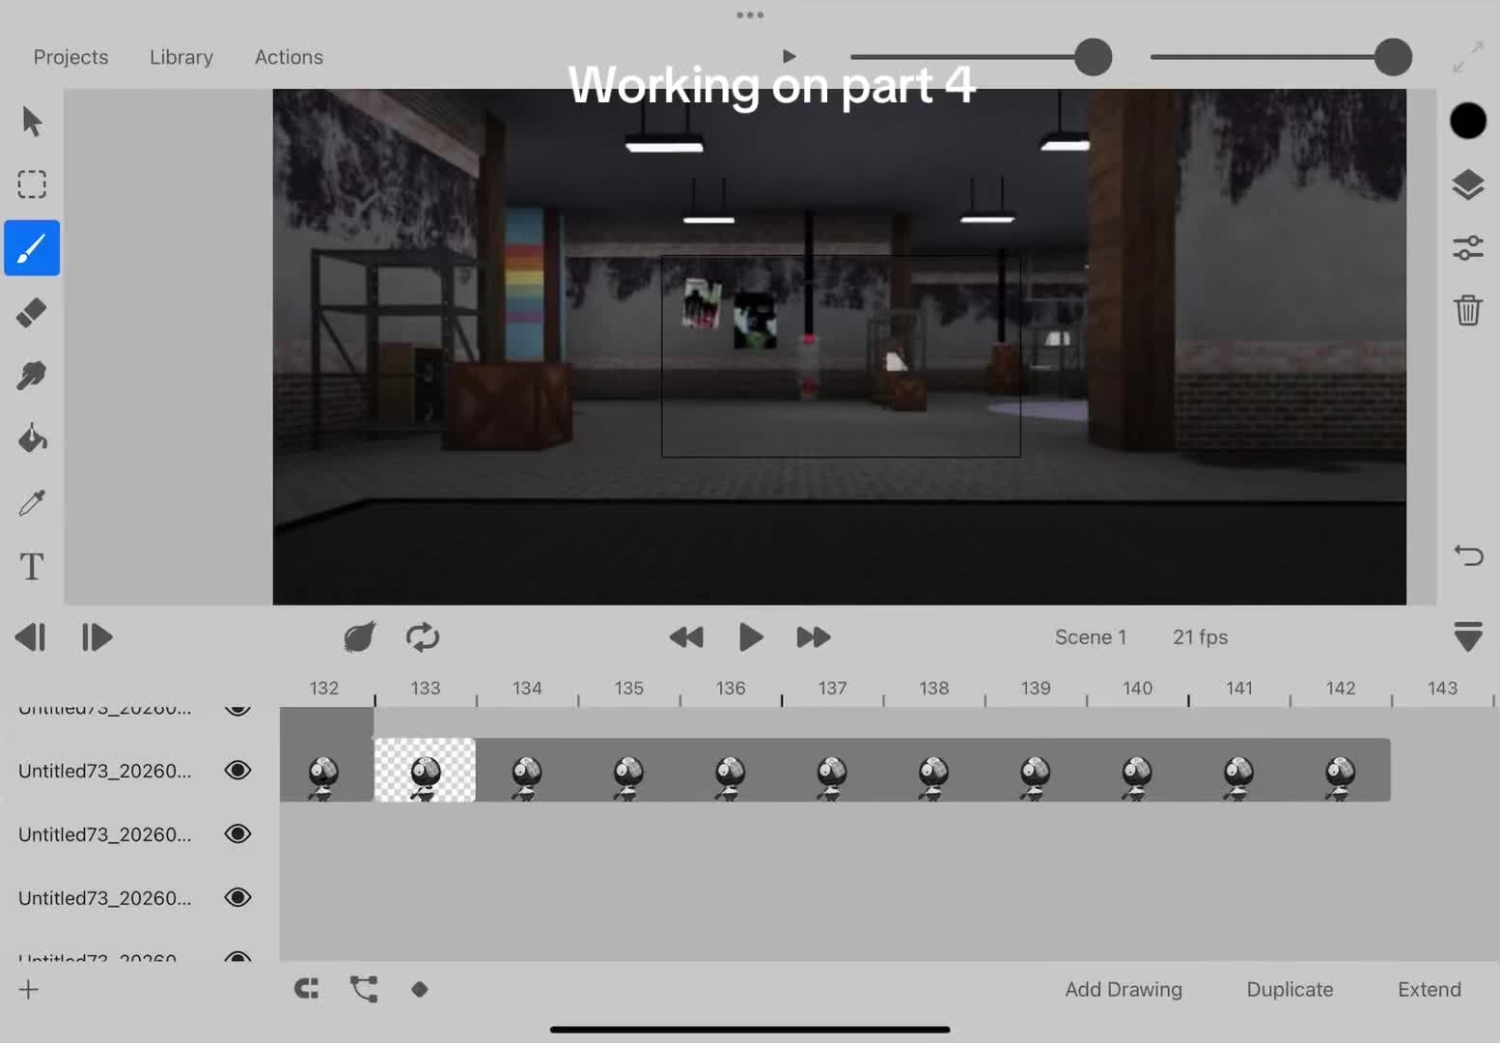Viewport: 1500px width, 1043px height.
Task: Toggle loop playback
Action: pos(423,637)
